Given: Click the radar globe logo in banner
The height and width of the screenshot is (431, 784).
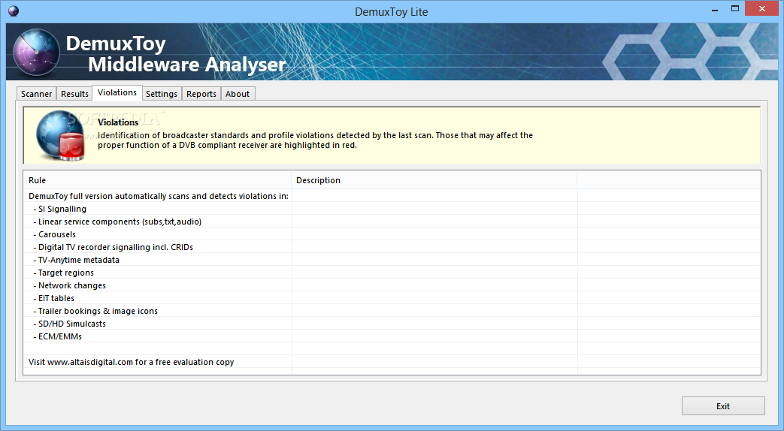Looking at the screenshot, I should [x=36, y=53].
